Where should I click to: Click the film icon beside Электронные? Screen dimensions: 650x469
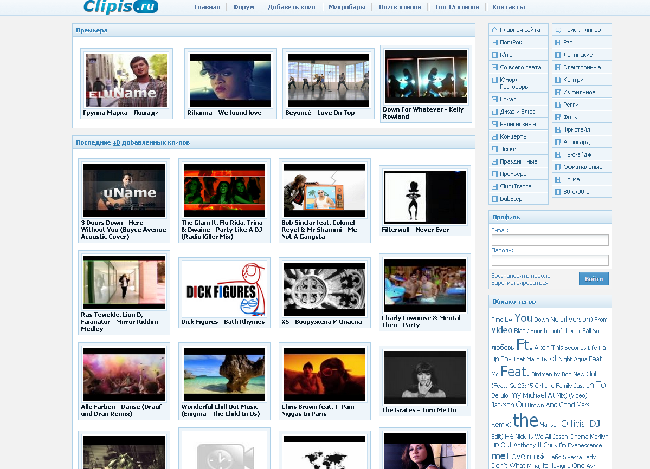coord(558,67)
